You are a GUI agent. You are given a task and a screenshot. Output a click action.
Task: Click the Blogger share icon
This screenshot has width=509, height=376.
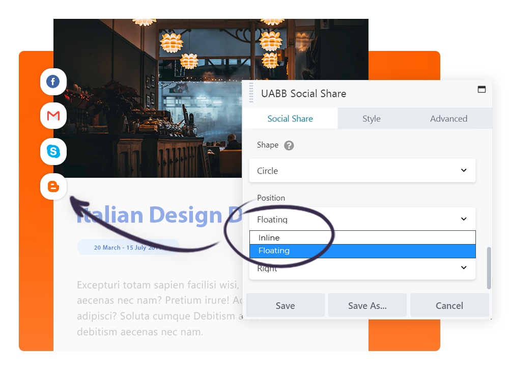tap(53, 186)
